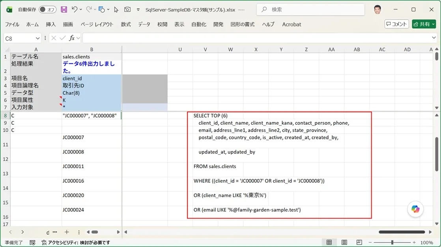This screenshot has width=441, height=247.
Task: Click cell containing Char(8)
Action: pos(92,93)
